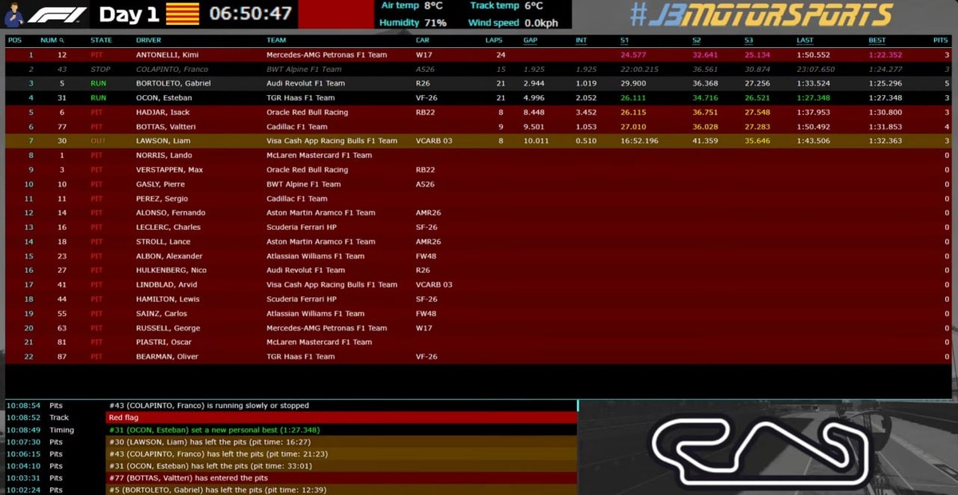Click Bortoleto's RUN state cell
Image resolution: width=958 pixels, height=495 pixels.
98,83
